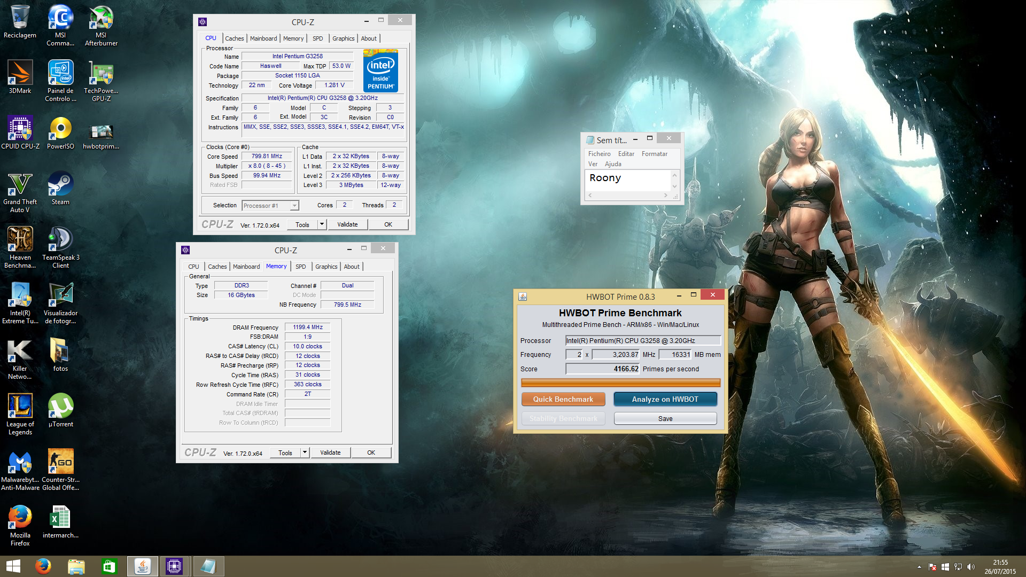
Task: Open Ficheiro menu in Notepad
Action: click(599, 154)
